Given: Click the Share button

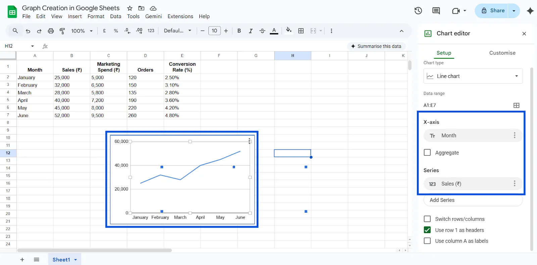Looking at the screenshot, I should (492, 11).
